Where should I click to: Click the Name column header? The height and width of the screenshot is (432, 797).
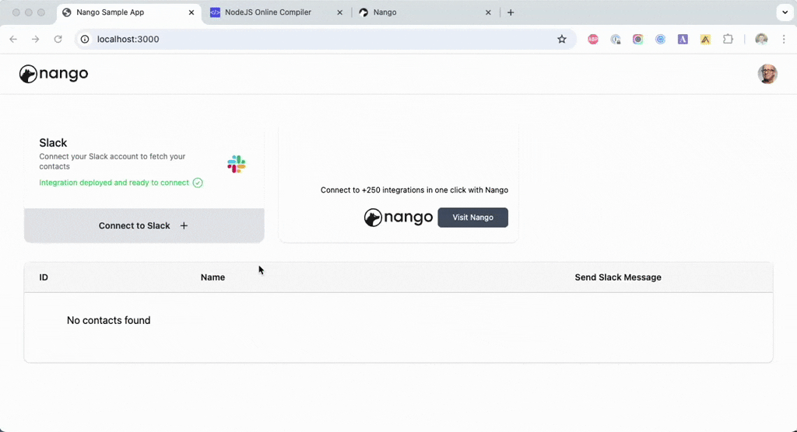tap(212, 277)
